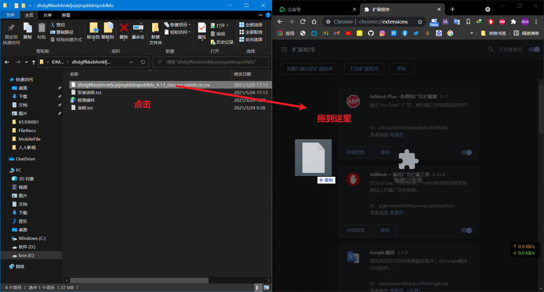The image size is (544, 292).
Task: Click the ABP extension icon in Chrome toolbar
Action: click(502, 22)
